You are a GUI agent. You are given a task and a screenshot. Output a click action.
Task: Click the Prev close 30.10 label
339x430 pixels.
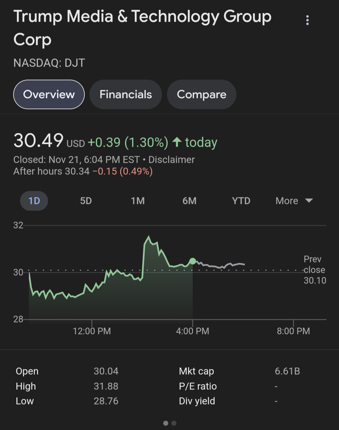pos(315,270)
